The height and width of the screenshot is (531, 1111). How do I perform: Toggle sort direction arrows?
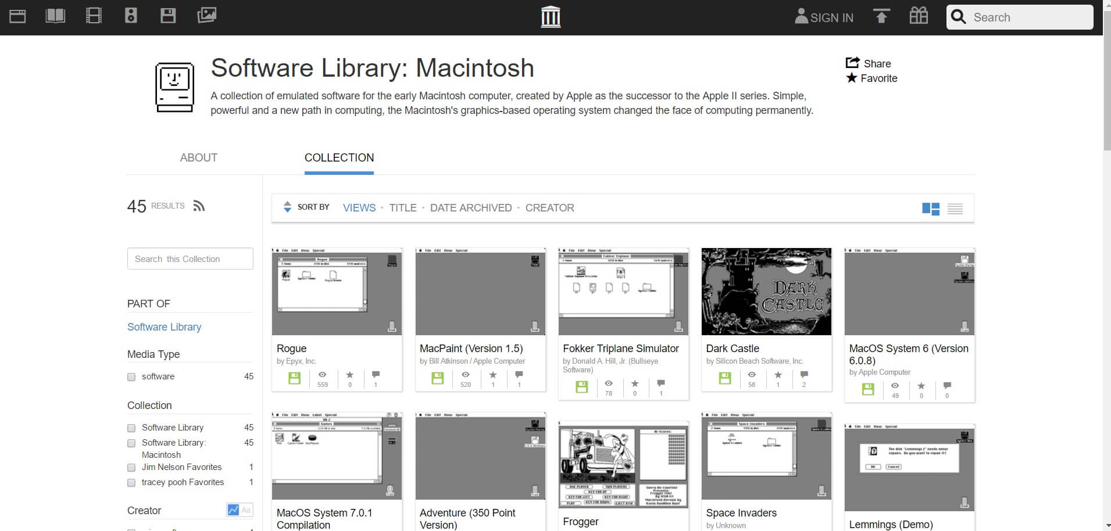(287, 207)
